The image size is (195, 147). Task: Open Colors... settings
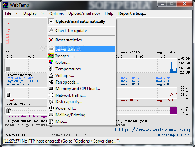[82, 62]
